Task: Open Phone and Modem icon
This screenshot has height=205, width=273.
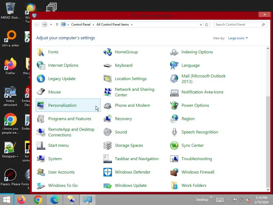Action: click(107, 105)
